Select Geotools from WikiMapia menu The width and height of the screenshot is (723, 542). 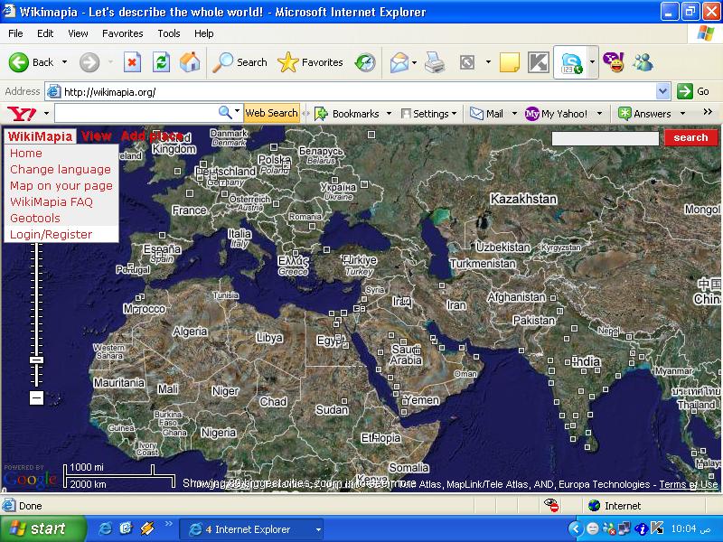pos(61,218)
